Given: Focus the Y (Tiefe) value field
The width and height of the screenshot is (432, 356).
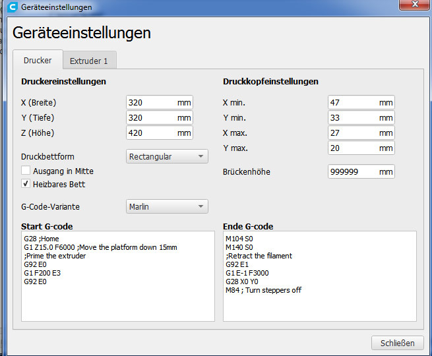Looking at the screenshot, I should (151, 118).
